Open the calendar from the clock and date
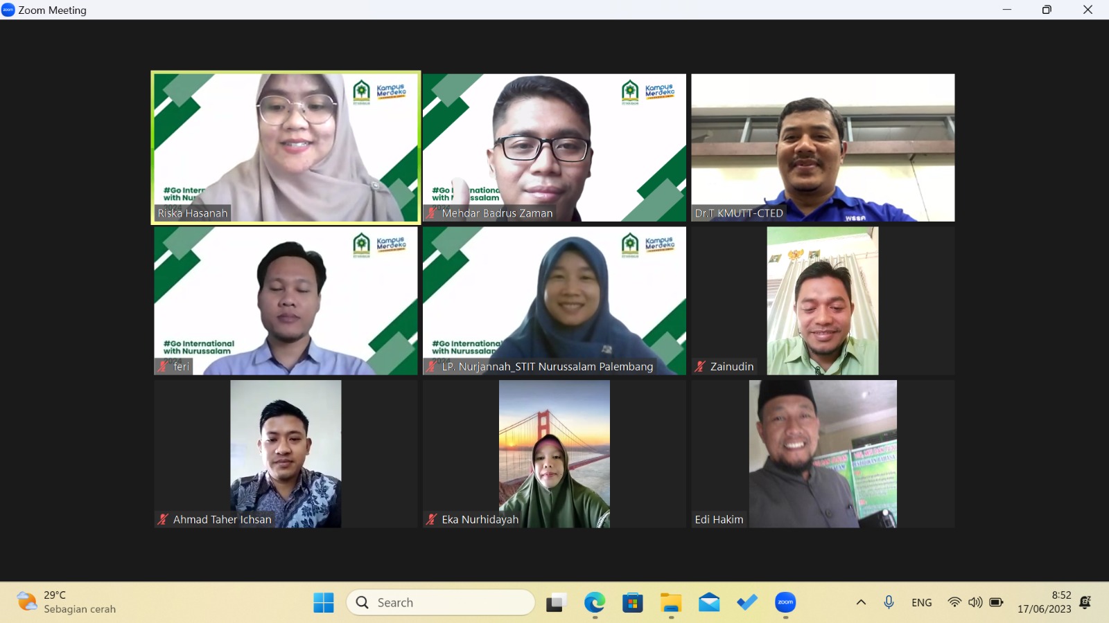The image size is (1109, 623). pos(1044,602)
